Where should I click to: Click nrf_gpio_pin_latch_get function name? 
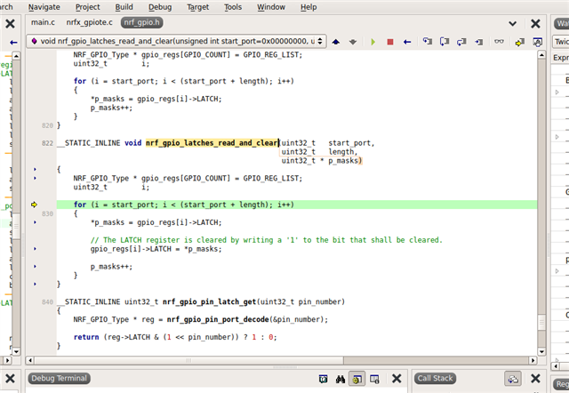click(x=210, y=302)
